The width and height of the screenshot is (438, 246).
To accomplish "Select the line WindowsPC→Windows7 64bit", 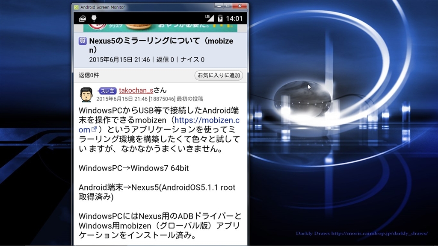I will coord(134,168).
